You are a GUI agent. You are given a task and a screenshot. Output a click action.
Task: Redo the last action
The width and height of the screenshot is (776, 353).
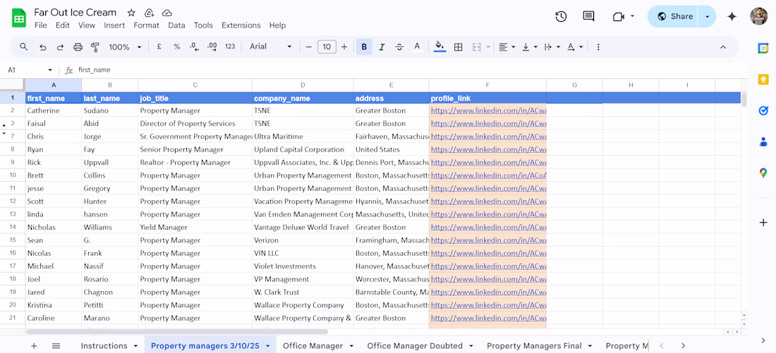tap(61, 47)
